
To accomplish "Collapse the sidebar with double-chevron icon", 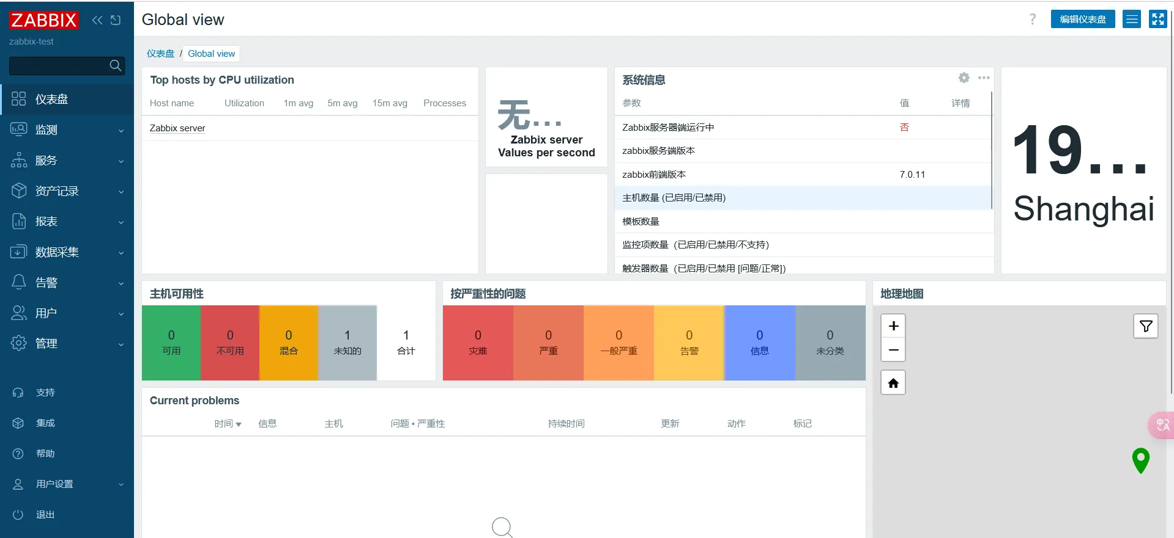I will (x=97, y=20).
